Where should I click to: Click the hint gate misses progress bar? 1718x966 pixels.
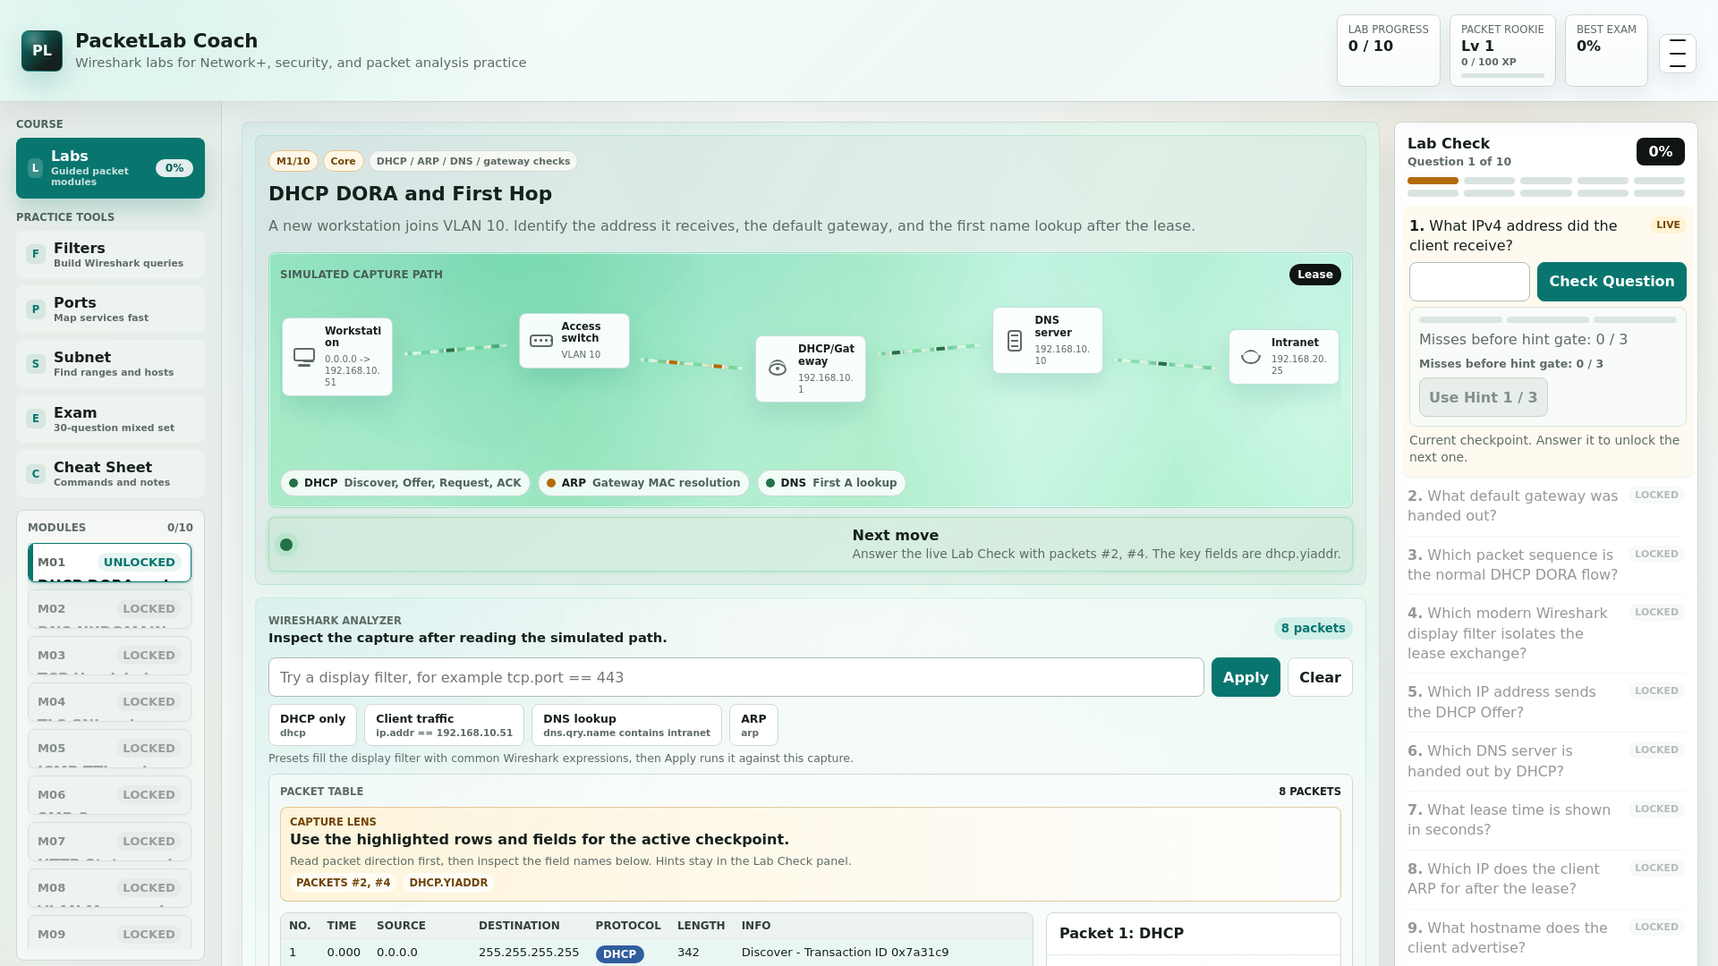pyautogui.click(x=1548, y=319)
